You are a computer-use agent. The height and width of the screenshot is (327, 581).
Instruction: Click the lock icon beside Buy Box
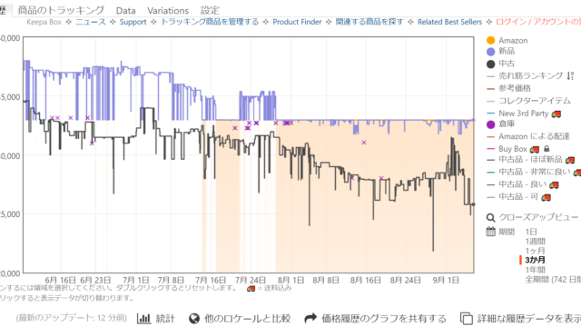coord(547,149)
